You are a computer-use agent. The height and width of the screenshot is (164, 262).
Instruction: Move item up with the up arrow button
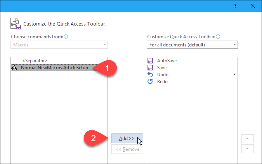[x=248, y=138]
